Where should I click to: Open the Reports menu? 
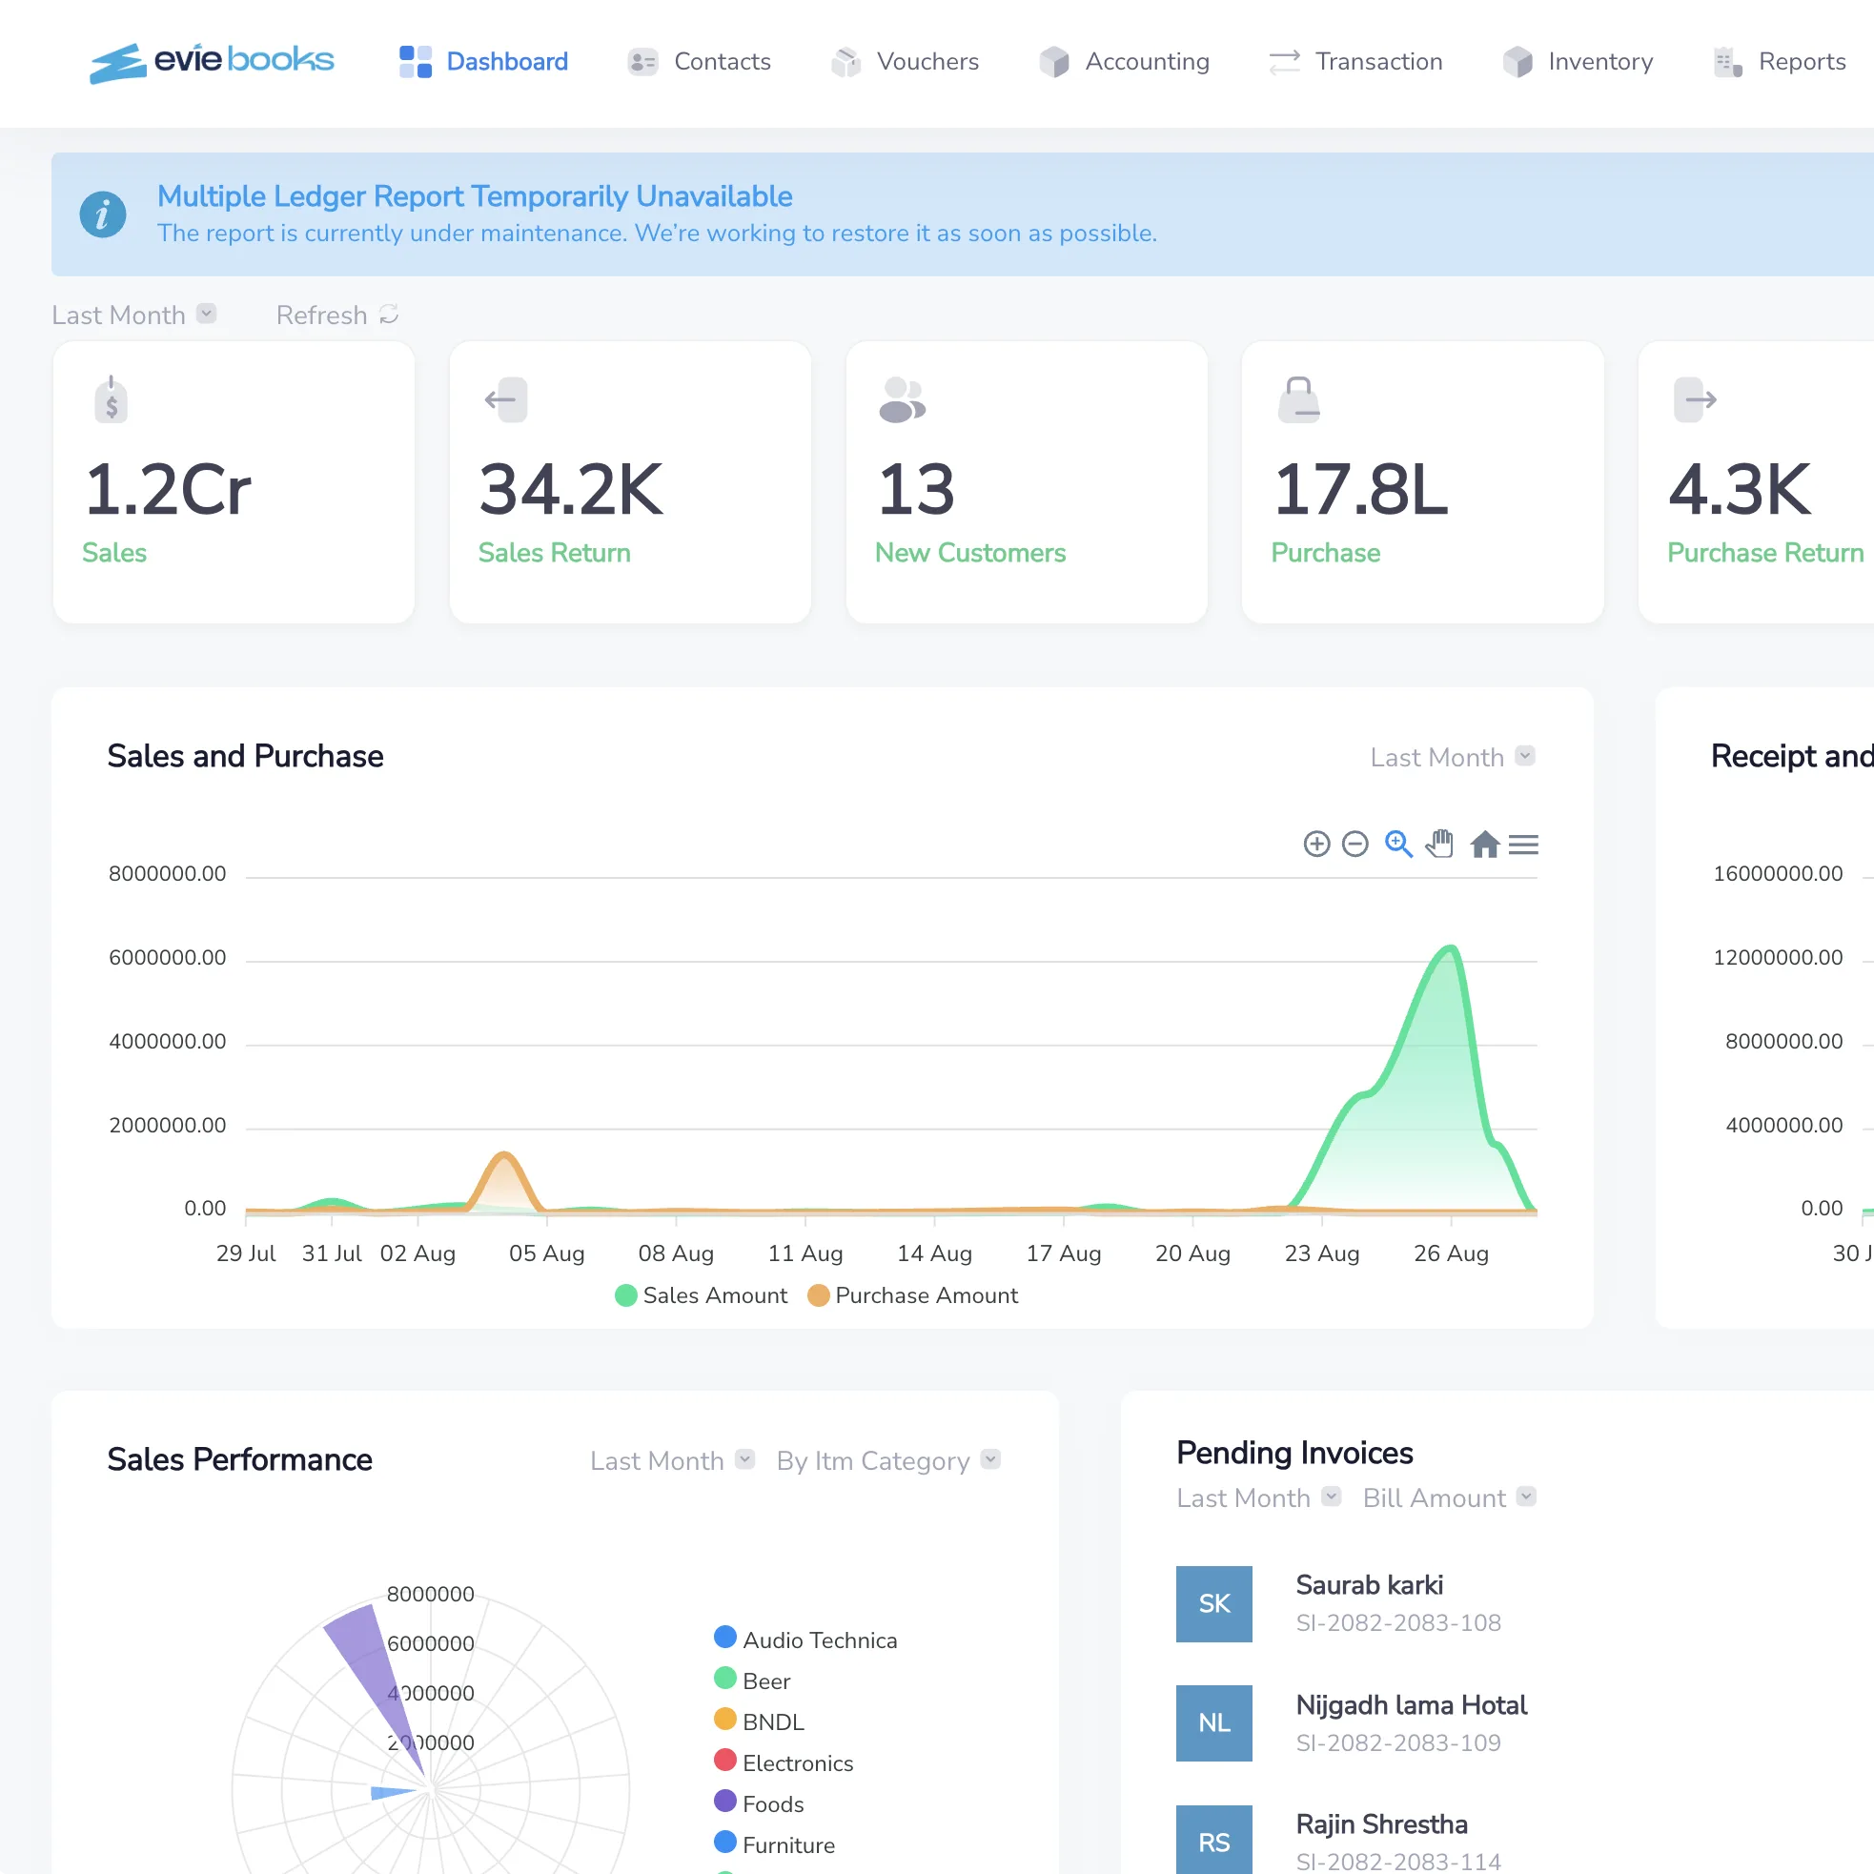1779,61
